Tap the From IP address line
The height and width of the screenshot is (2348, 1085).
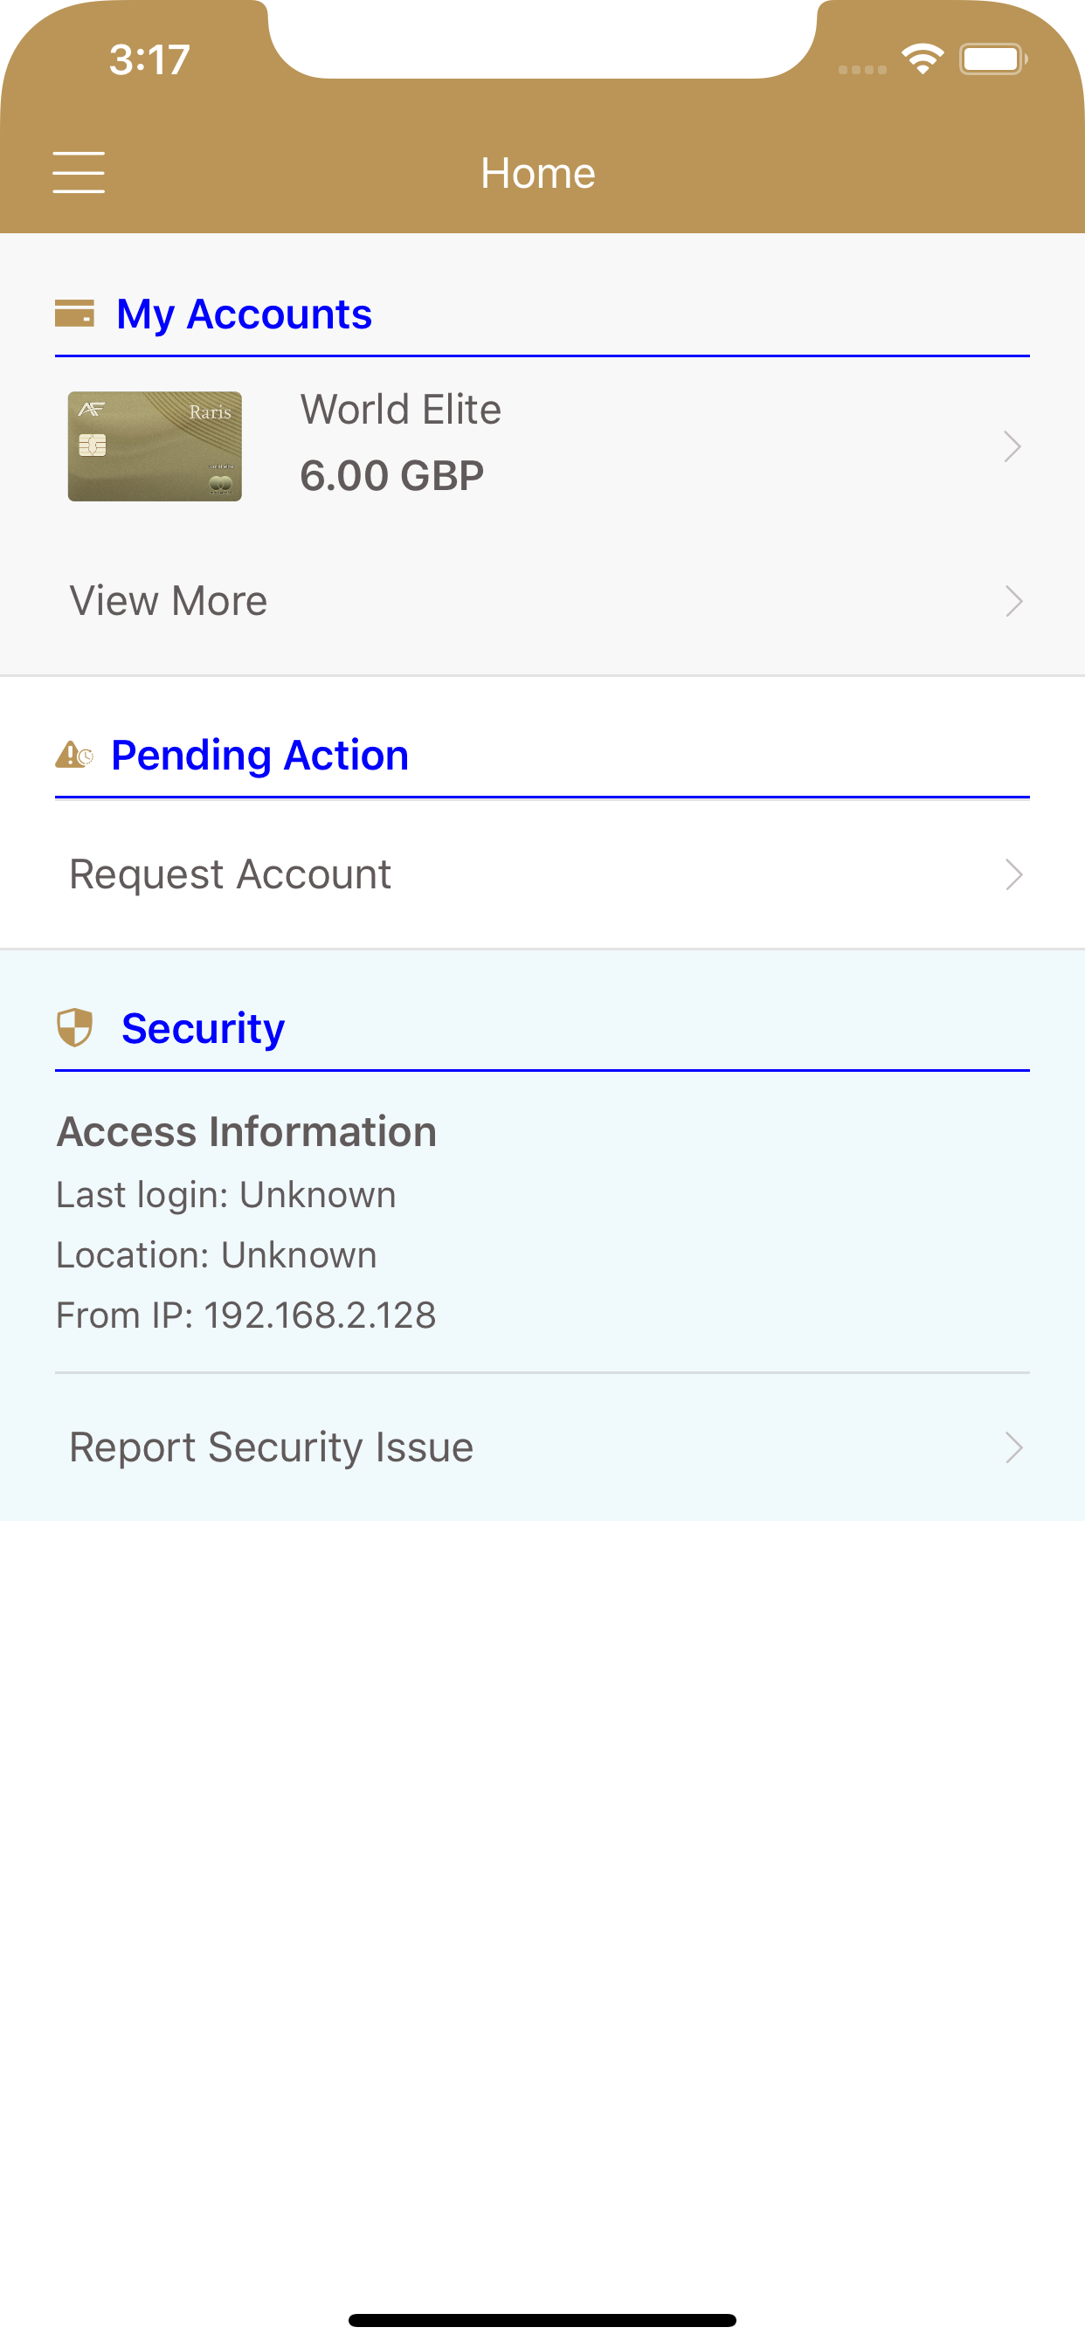[246, 1316]
